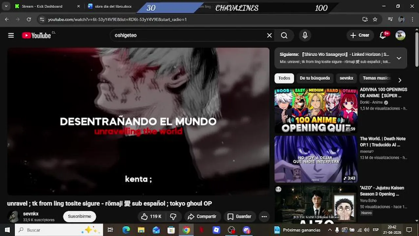Launch Microsoft Edge from the taskbar
This screenshot has height=236, width=419.
pos(126,230)
